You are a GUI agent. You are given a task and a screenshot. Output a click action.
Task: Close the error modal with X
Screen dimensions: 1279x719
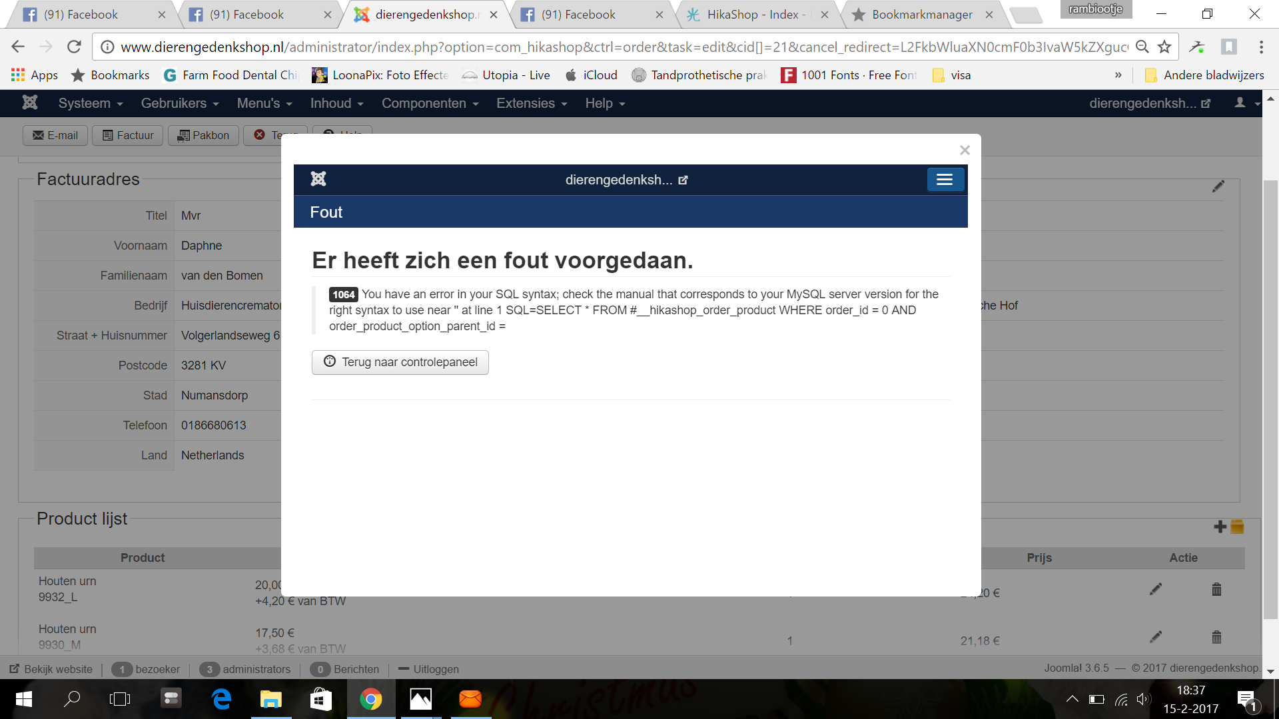(964, 150)
